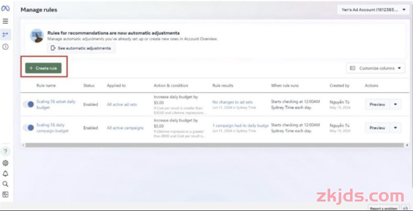413x211 pixels.
Task: Open the Scaling 5$ adset daily budget link
Action: pos(56,105)
